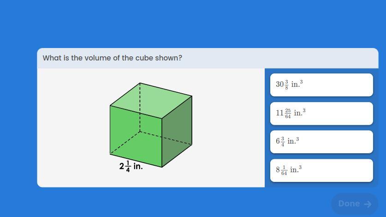Click the exponent 3 in first answer
The height and width of the screenshot is (217, 386).
point(301,81)
